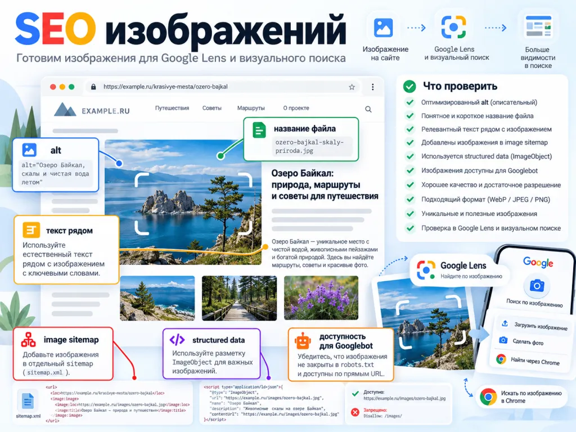Screen dimensions: 576x432
Task: Tick the 'Добавлены изображения в image sitemap' check
Action: pos(410,142)
